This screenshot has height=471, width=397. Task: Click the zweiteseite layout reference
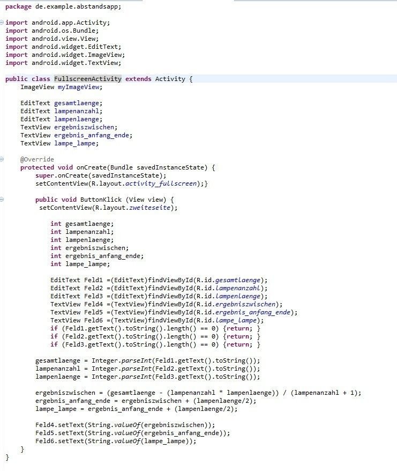[x=149, y=208]
